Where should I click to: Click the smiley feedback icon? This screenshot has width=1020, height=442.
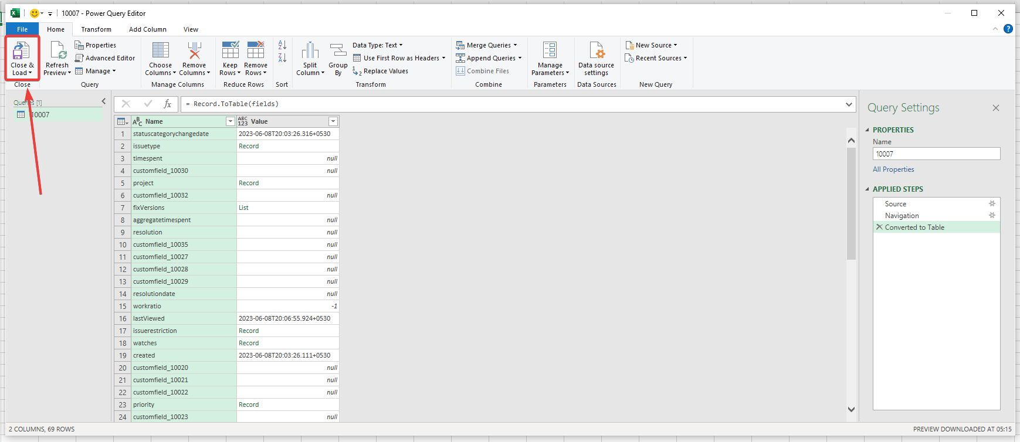pyautogui.click(x=35, y=13)
